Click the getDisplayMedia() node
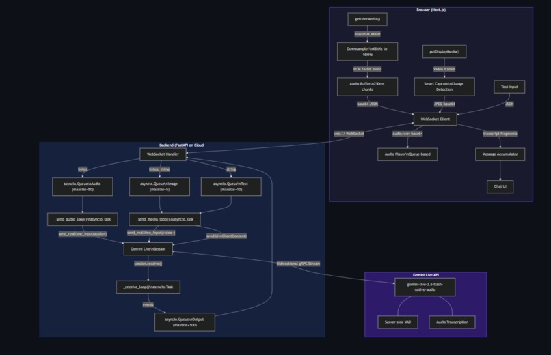Screen dimensions: 551x355 point(444,52)
